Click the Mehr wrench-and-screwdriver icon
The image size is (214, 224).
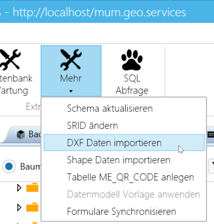(71, 59)
